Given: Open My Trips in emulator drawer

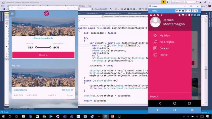Looking at the screenshot, I should pyautogui.click(x=165, y=35).
